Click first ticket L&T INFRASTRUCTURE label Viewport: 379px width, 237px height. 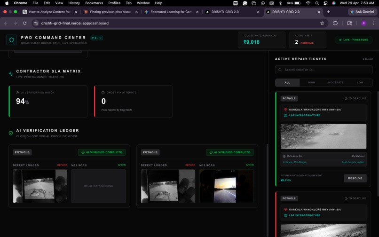305,115
